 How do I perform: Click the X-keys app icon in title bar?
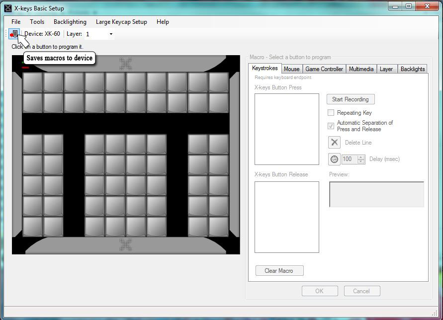point(7,8)
